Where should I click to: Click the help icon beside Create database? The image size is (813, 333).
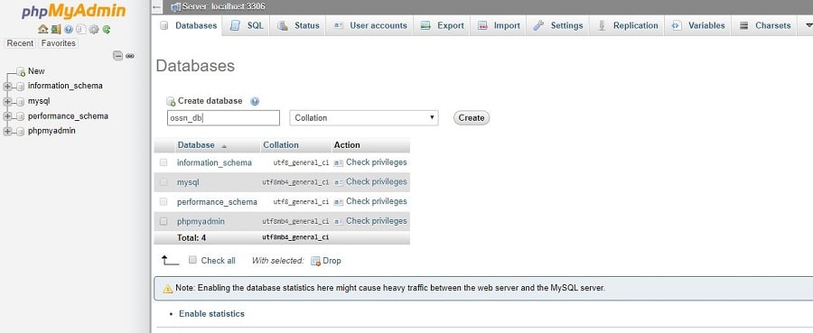(255, 101)
